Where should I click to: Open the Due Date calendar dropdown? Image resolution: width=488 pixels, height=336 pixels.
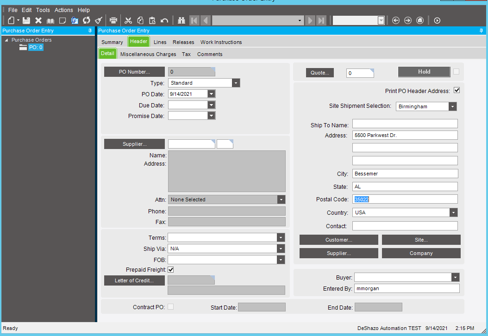[x=211, y=105]
